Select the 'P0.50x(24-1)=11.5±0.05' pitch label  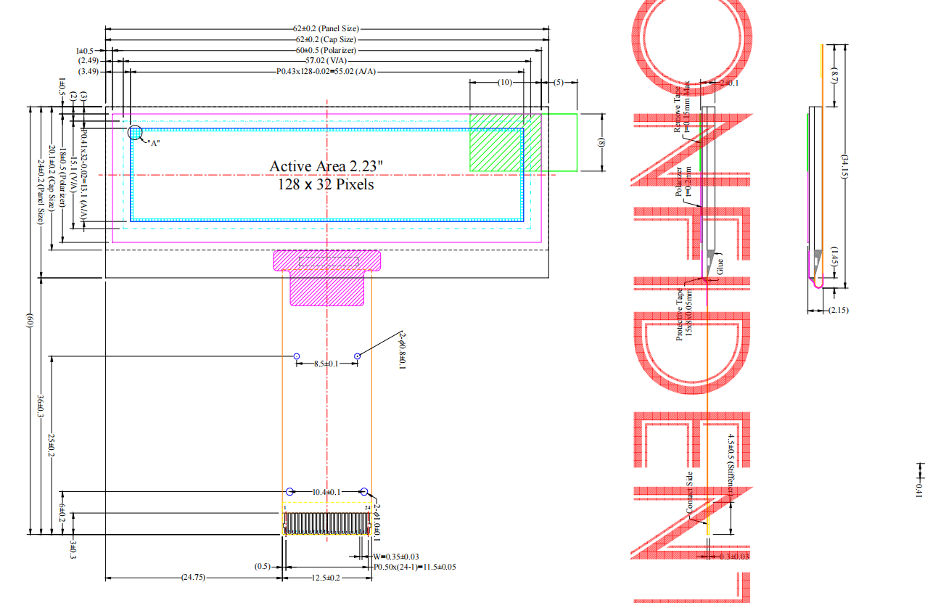[x=414, y=567]
